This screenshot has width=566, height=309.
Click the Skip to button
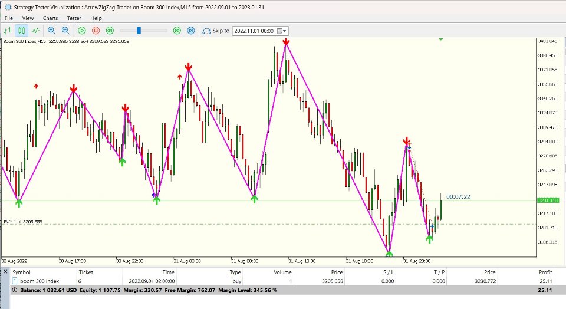216,31
